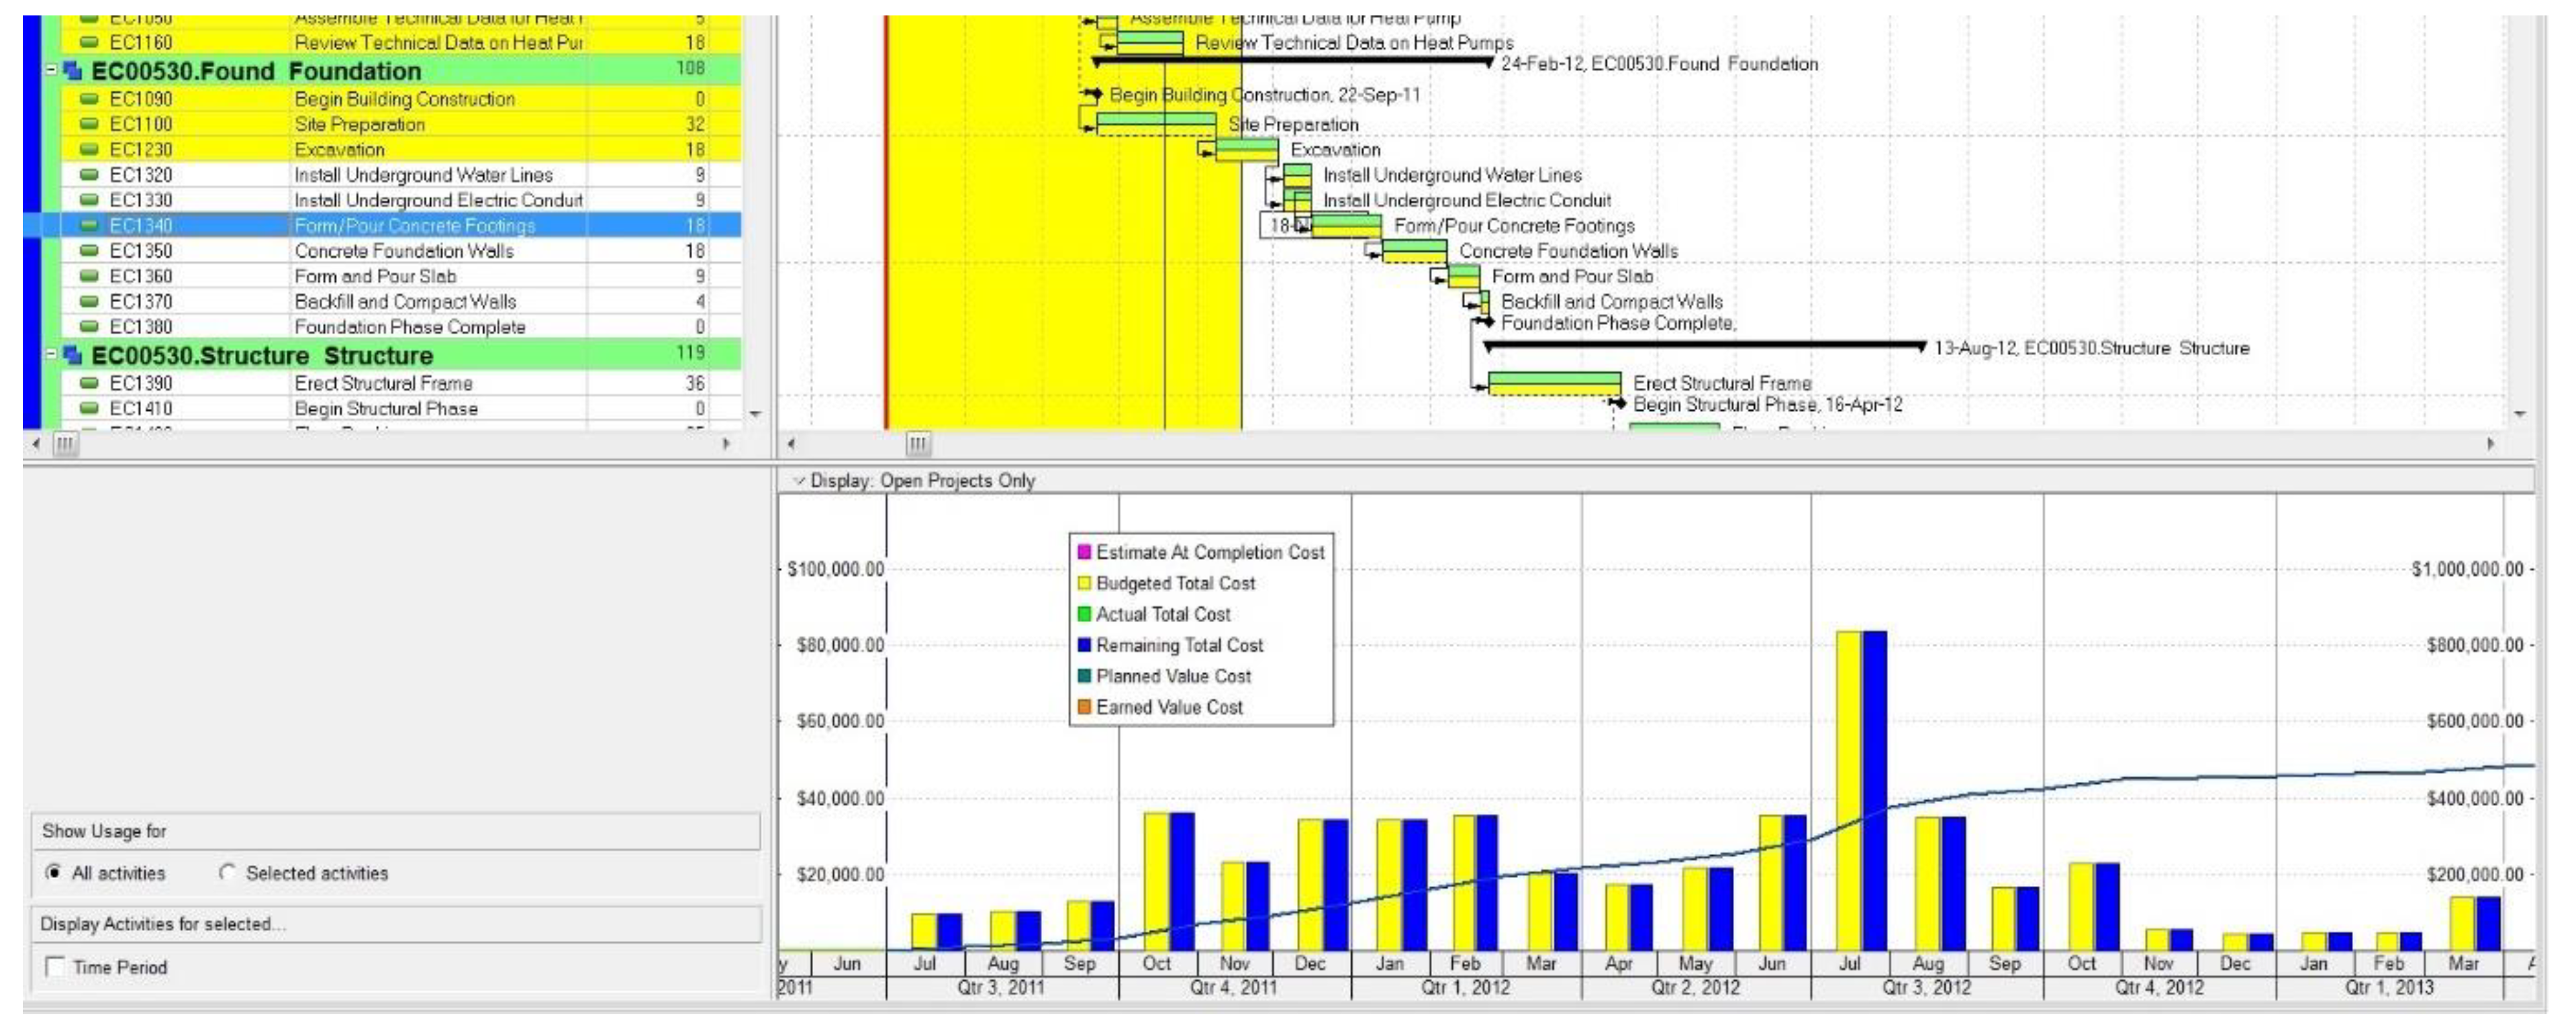Click Remaining Total Cost blue legend swatch
Image resolution: width=2576 pixels, height=1035 pixels.
click(1083, 645)
